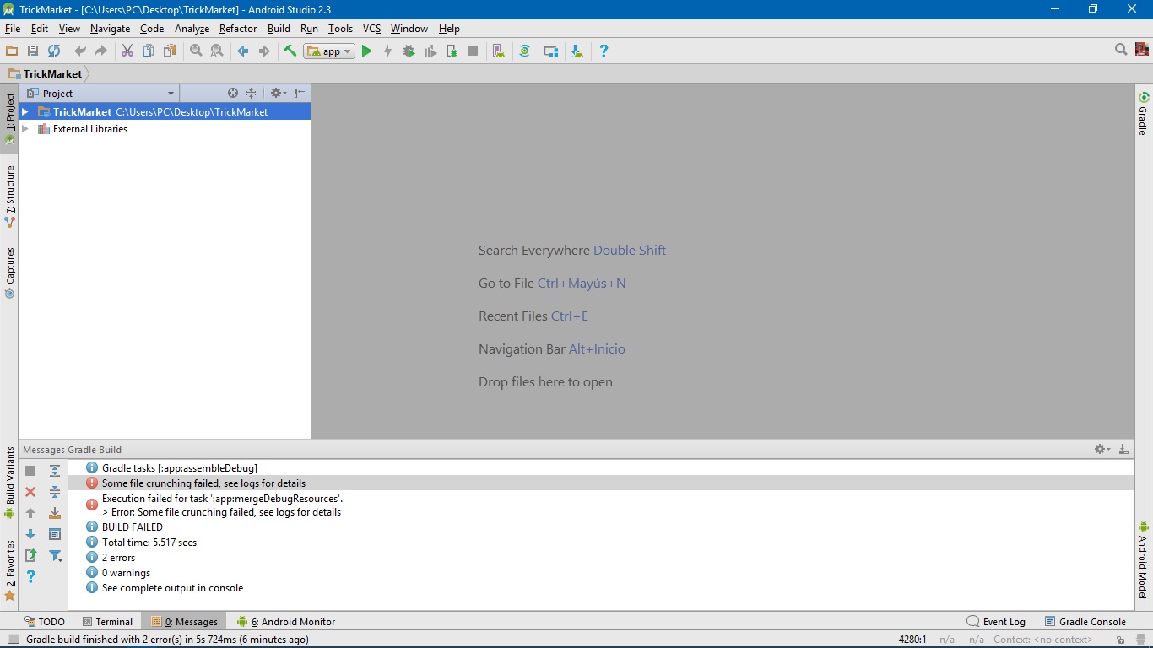Viewport: 1153px width, 648px height.
Task: Open the Build menu
Action: tap(279, 29)
